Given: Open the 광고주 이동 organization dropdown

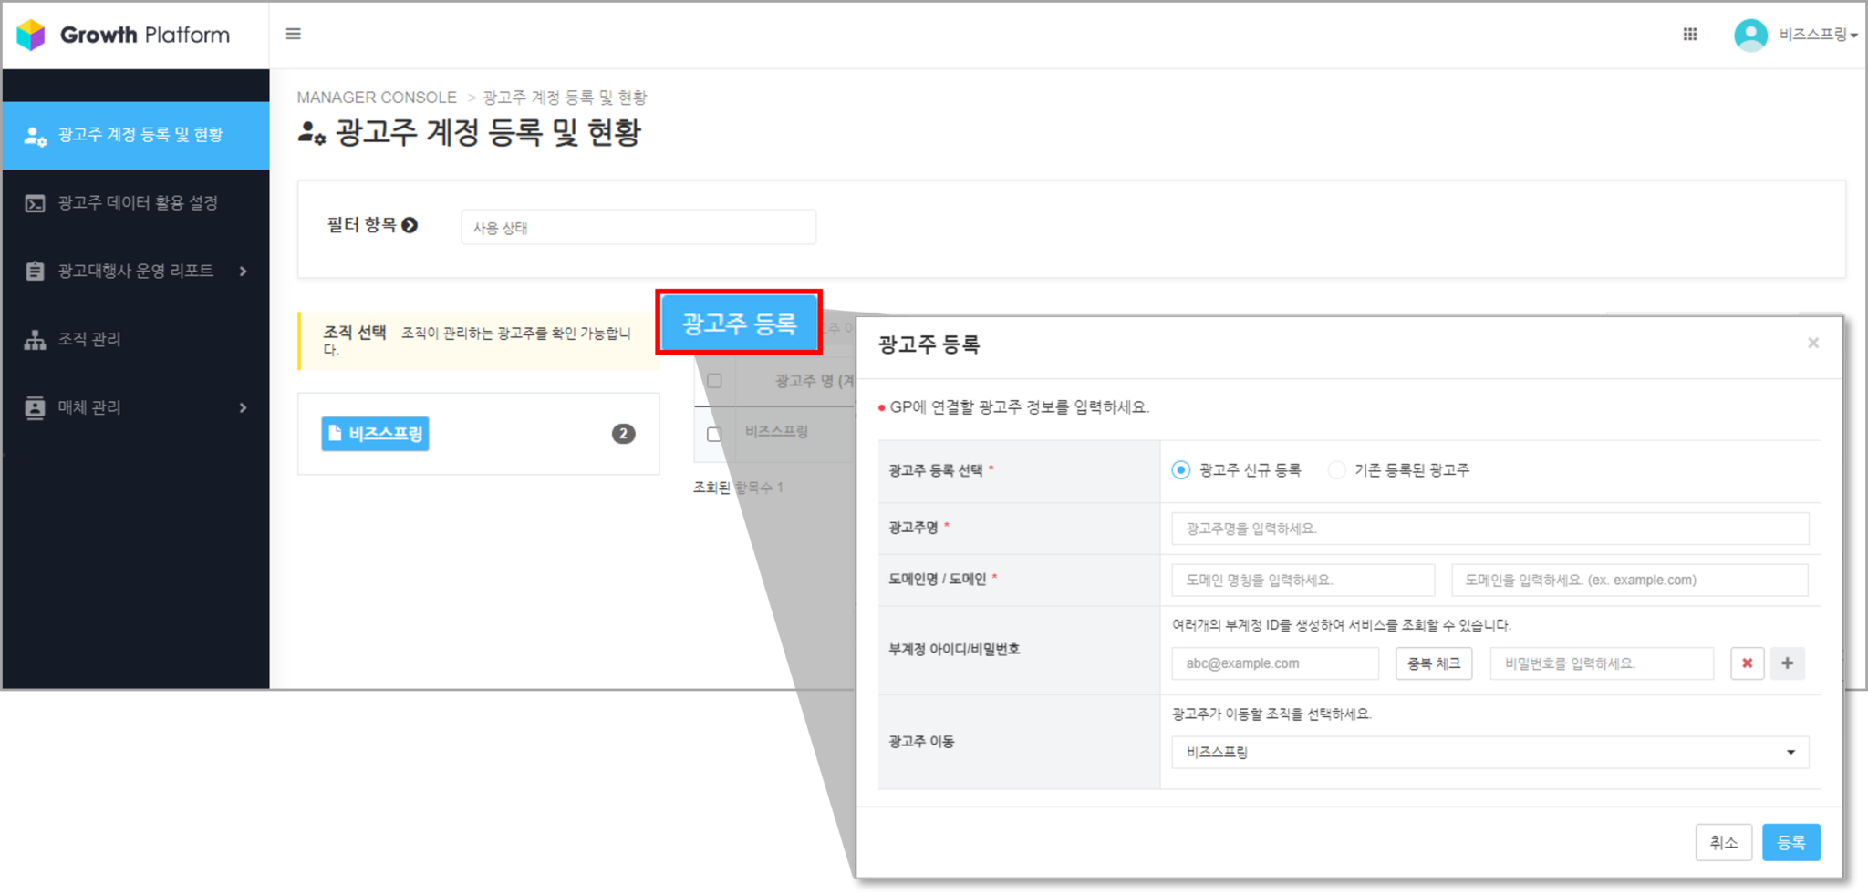Looking at the screenshot, I should (1489, 752).
